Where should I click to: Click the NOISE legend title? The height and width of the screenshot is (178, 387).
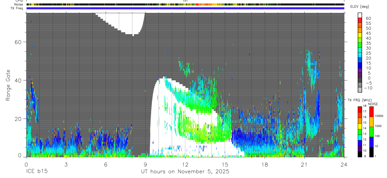pyautogui.click(x=373, y=104)
